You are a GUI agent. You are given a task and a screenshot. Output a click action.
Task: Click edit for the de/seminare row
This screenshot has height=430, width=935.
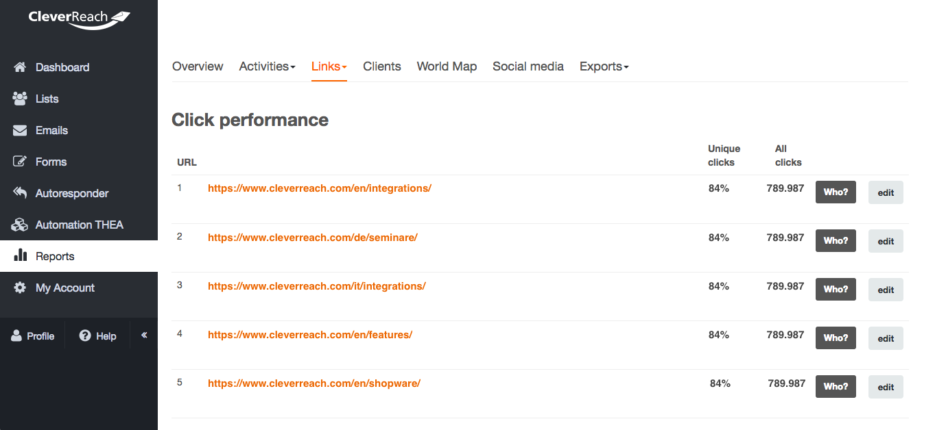886,241
